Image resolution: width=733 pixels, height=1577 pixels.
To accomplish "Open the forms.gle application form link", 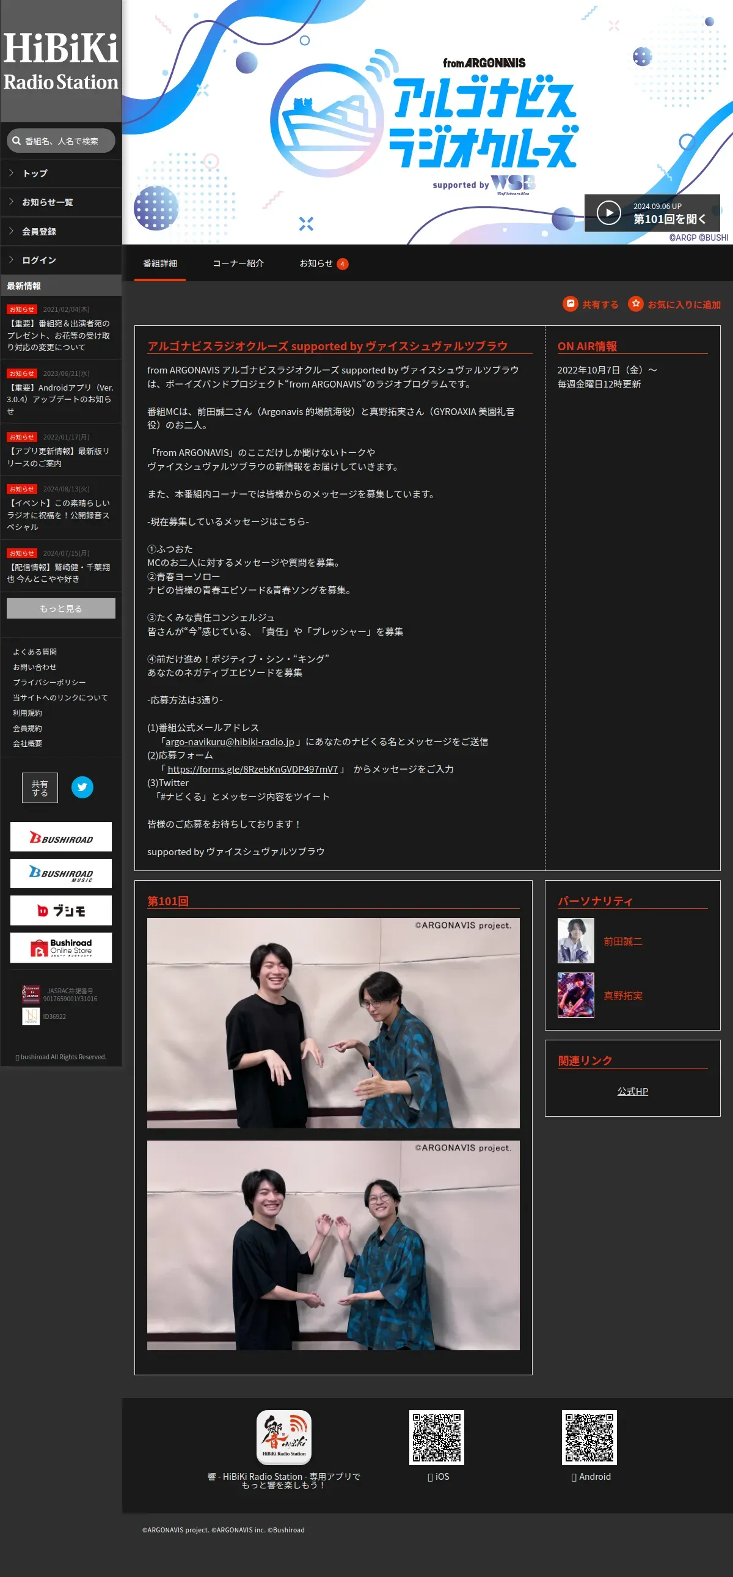I will click(253, 769).
